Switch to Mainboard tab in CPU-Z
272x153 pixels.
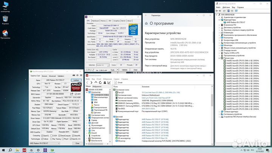click(96, 21)
